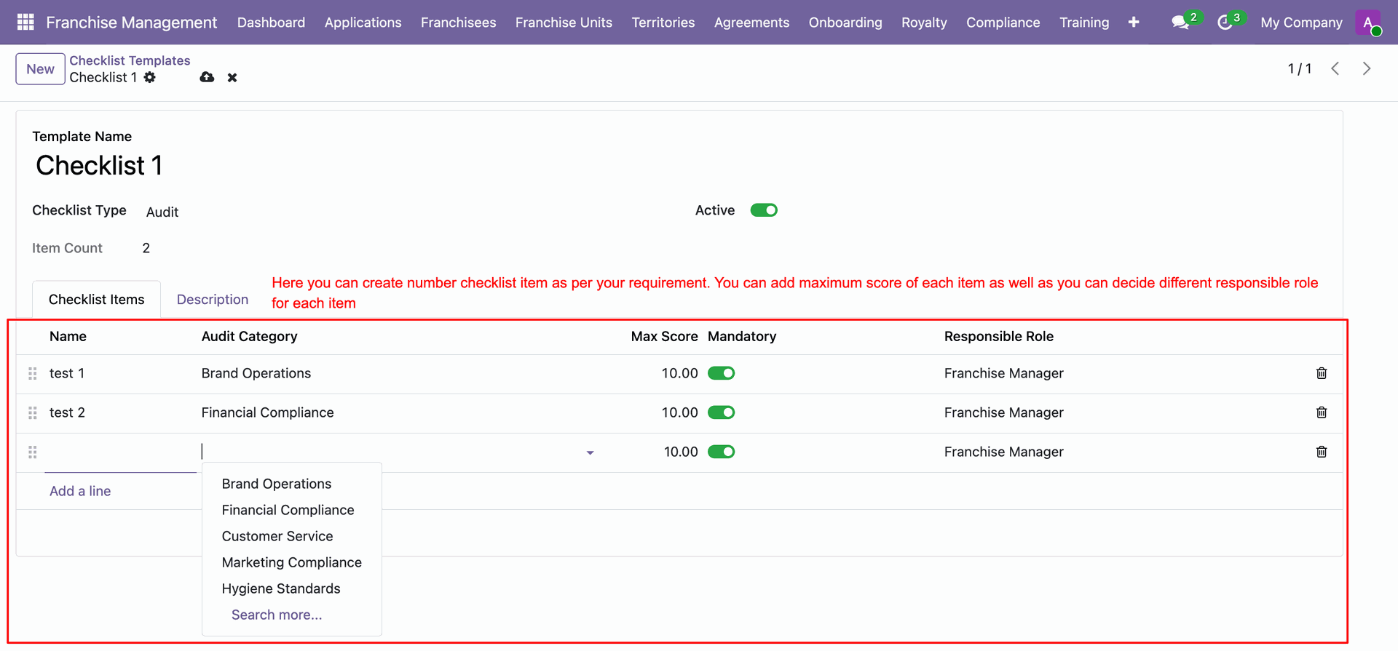Grab the drag handle of the empty row
Screen dimensions: 1398x651
coord(32,452)
